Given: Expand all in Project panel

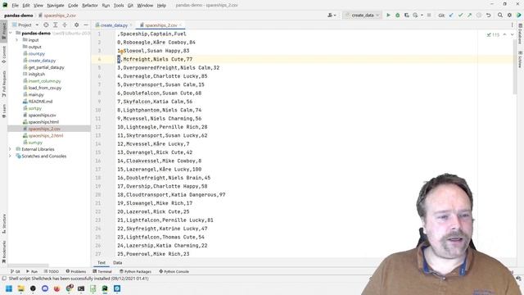Looking at the screenshot, I should (x=56, y=25).
